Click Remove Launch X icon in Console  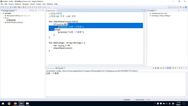[156, 68]
